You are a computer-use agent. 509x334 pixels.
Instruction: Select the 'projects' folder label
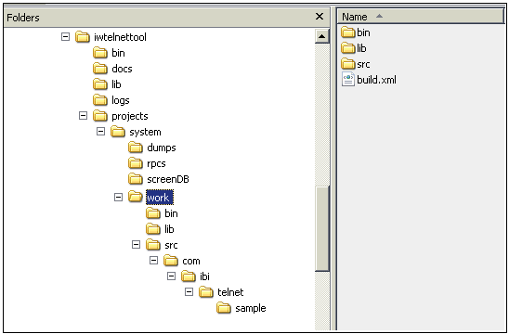(130, 116)
